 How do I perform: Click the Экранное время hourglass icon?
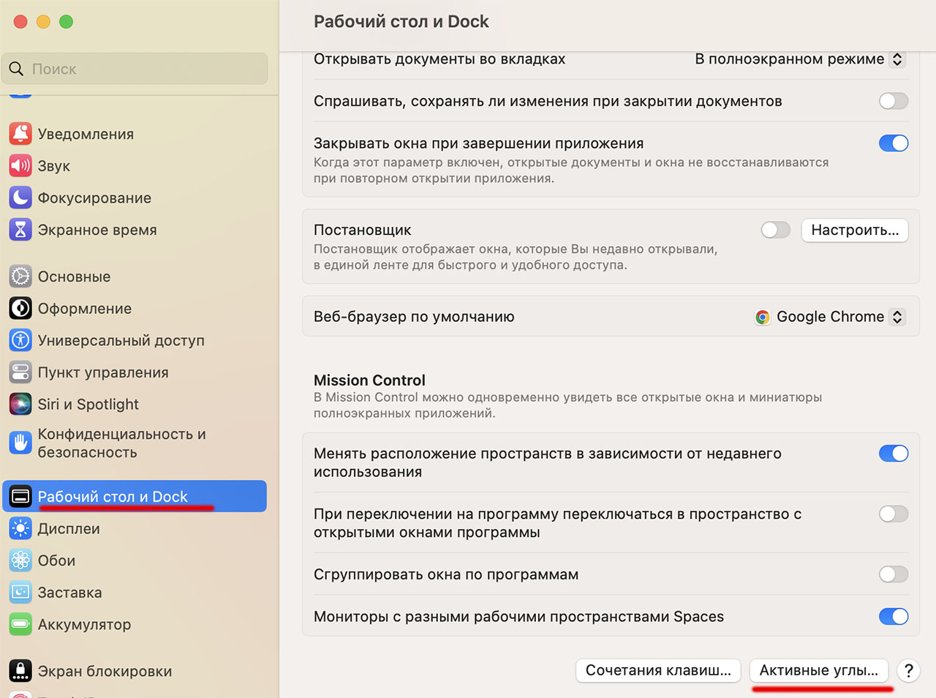tap(20, 230)
